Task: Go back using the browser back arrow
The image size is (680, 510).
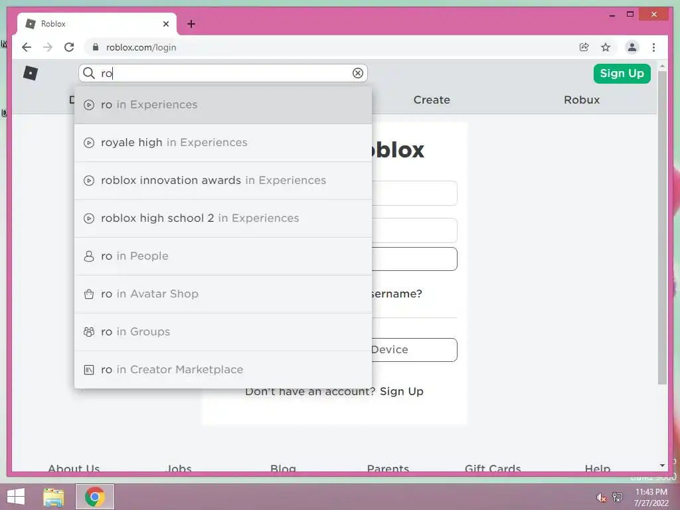Action: [27, 47]
